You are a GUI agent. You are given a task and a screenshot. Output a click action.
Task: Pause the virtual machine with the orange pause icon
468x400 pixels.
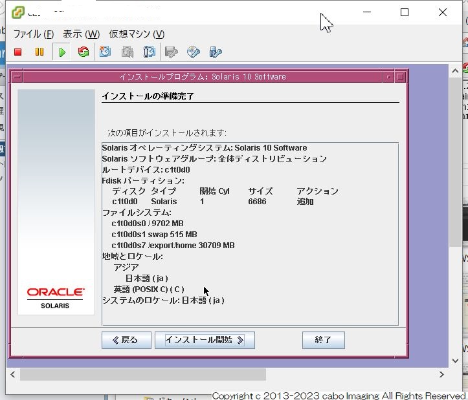tap(39, 52)
